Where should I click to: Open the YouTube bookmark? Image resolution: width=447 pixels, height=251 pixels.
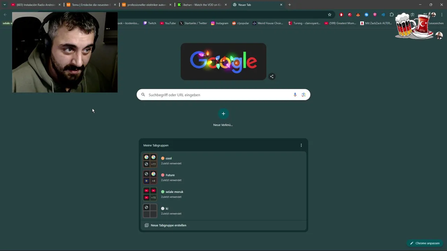[x=168, y=23]
